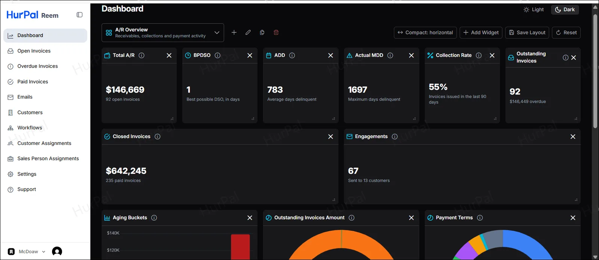The width and height of the screenshot is (599, 260).
Task: Open info tooltip for Total A/R
Action: click(142, 55)
